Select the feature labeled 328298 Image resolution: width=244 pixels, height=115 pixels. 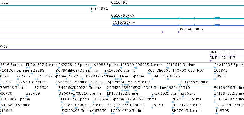tap(38, 71)
